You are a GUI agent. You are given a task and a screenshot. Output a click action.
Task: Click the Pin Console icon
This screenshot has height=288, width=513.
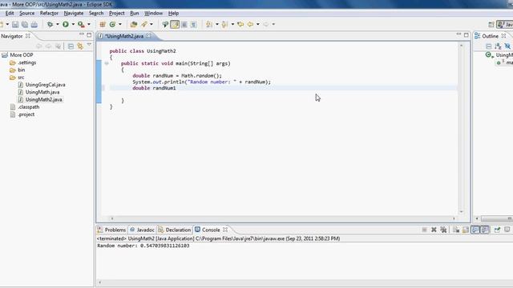click(497, 230)
